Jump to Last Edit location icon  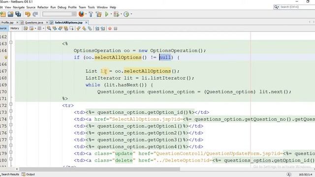coord(26,29)
